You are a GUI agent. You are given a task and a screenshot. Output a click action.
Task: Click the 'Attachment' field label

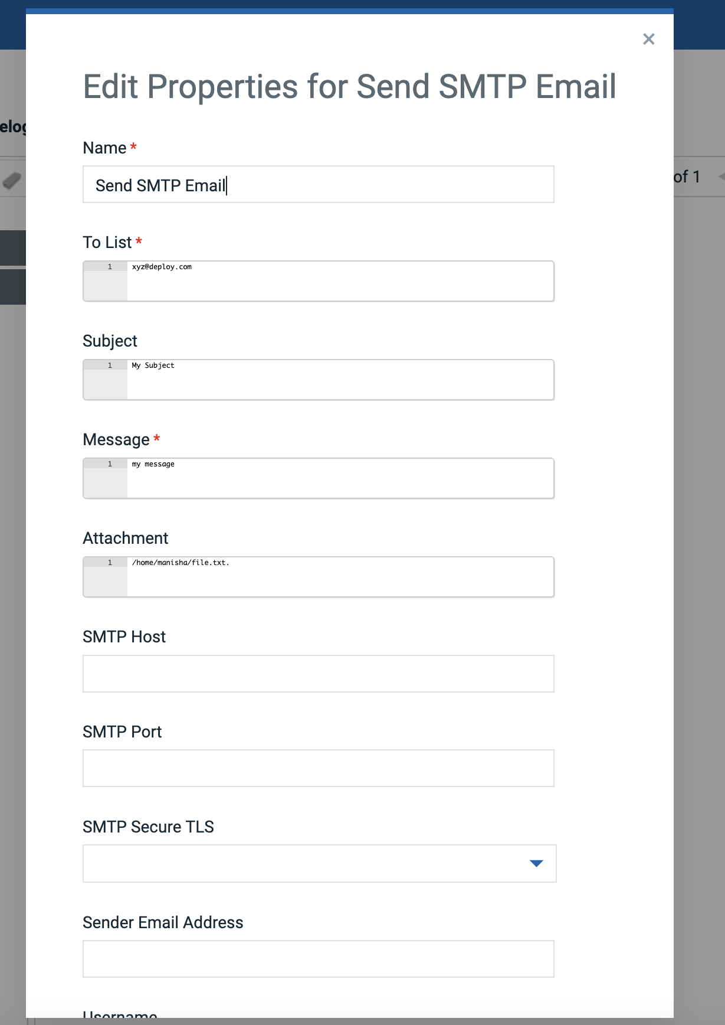coord(126,538)
